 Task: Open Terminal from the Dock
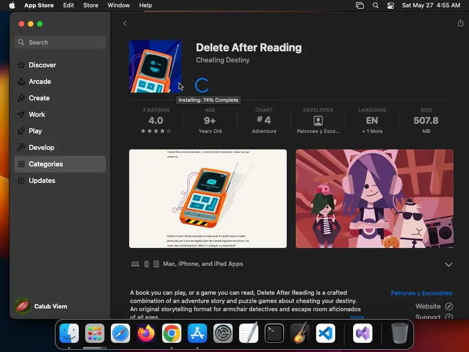274,333
